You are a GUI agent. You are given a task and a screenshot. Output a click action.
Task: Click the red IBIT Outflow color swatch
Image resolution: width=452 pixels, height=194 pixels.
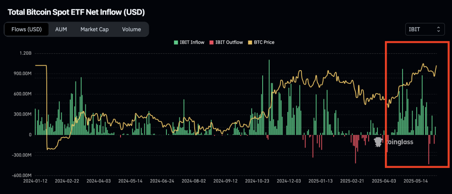211,42
